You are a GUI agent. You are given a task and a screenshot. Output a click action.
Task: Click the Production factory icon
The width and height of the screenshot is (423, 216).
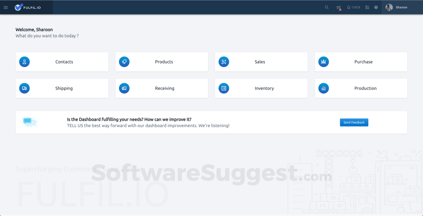[x=323, y=88]
